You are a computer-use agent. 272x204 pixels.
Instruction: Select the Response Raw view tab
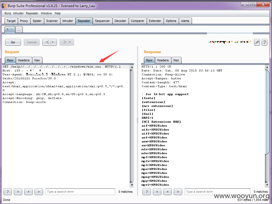(x=149, y=60)
